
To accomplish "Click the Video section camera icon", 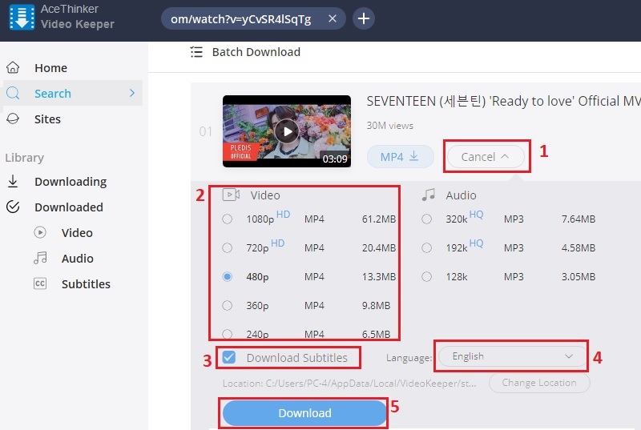I will [x=231, y=195].
